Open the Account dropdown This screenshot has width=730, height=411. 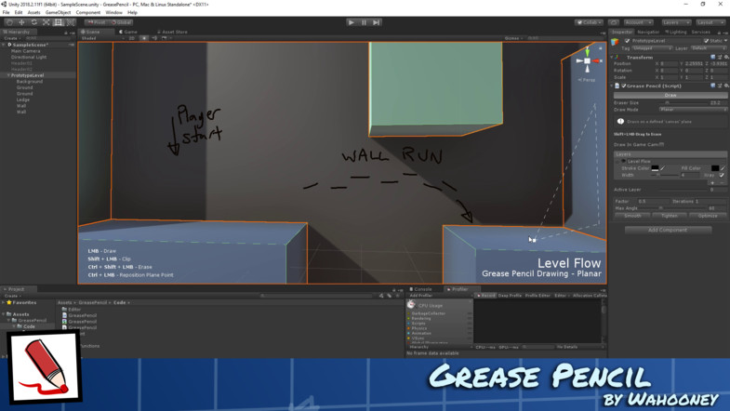[x=638, y=22]
